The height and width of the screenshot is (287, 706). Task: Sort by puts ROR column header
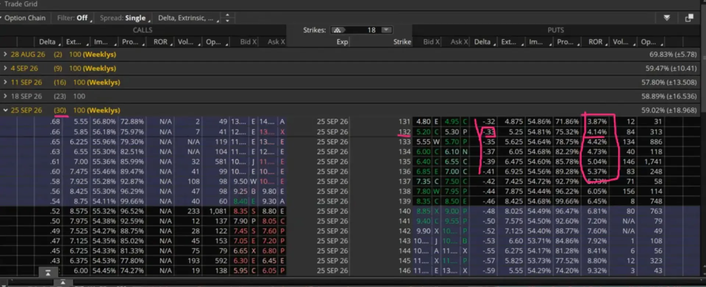(595, 42)
